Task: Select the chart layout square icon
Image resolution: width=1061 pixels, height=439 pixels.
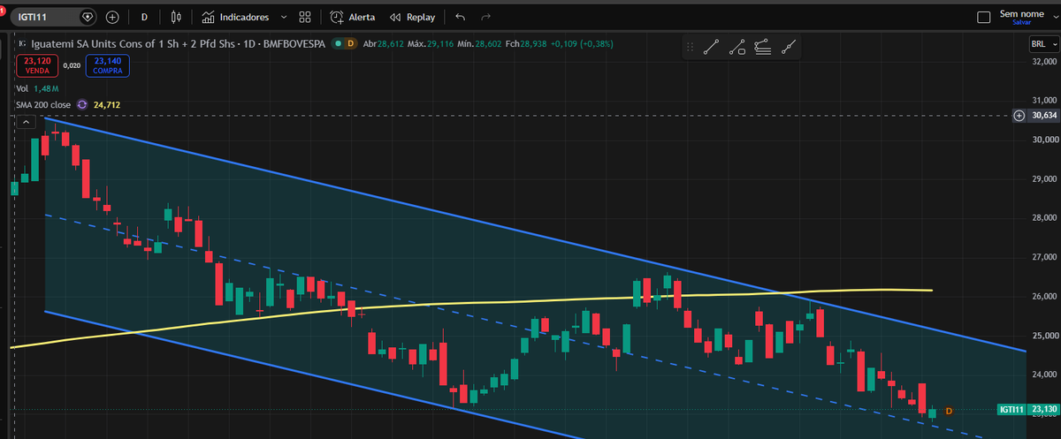Action: click(x=984, y=17)
